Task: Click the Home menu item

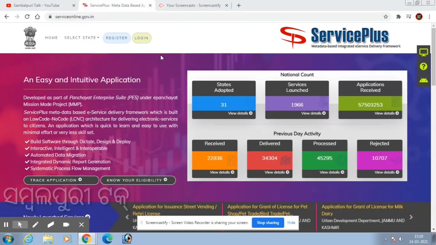Action: pos(51,38)
